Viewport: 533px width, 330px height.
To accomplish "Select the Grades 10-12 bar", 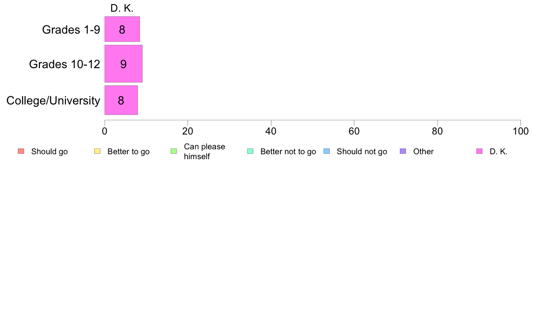I will click(x=123, y=64).
